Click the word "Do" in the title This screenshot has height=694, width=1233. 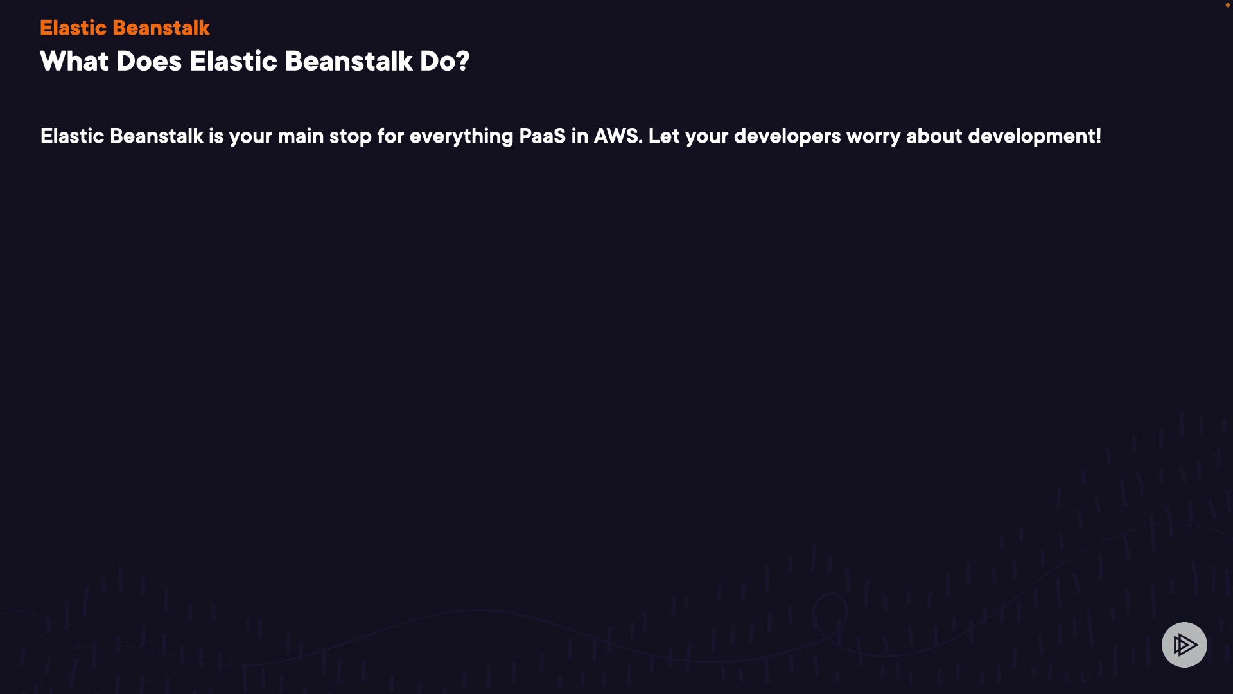click(x=437, y=62)
